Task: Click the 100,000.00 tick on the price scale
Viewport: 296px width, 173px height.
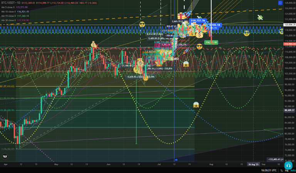Action: 290,79
